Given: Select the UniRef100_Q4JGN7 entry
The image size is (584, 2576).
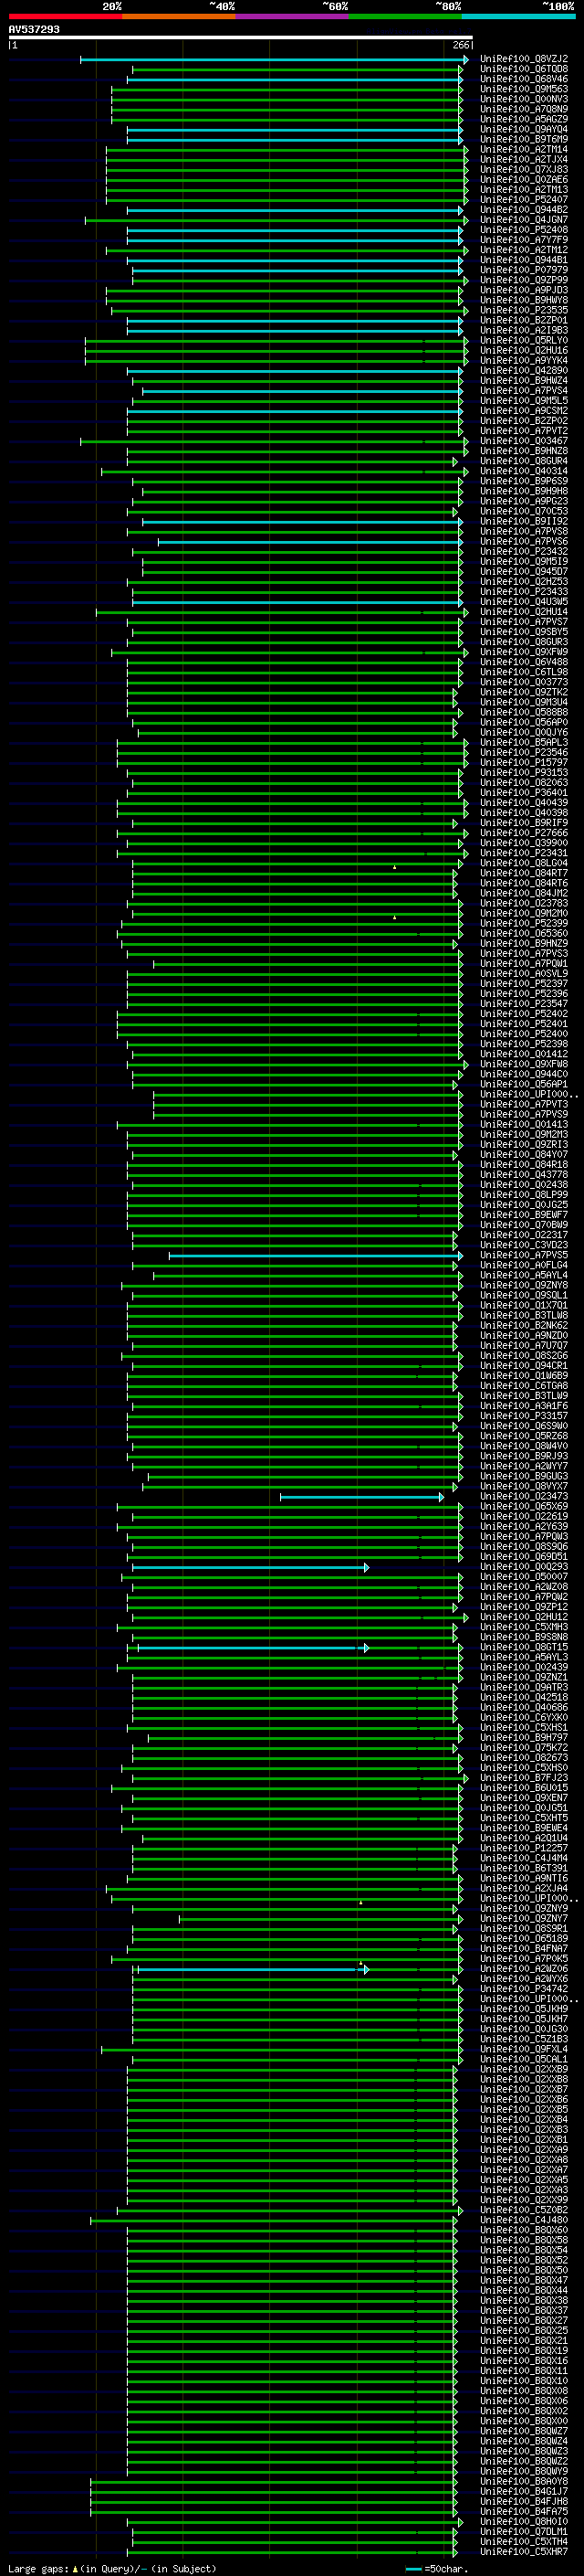Looking at the screenshot, I should (523, 220).
